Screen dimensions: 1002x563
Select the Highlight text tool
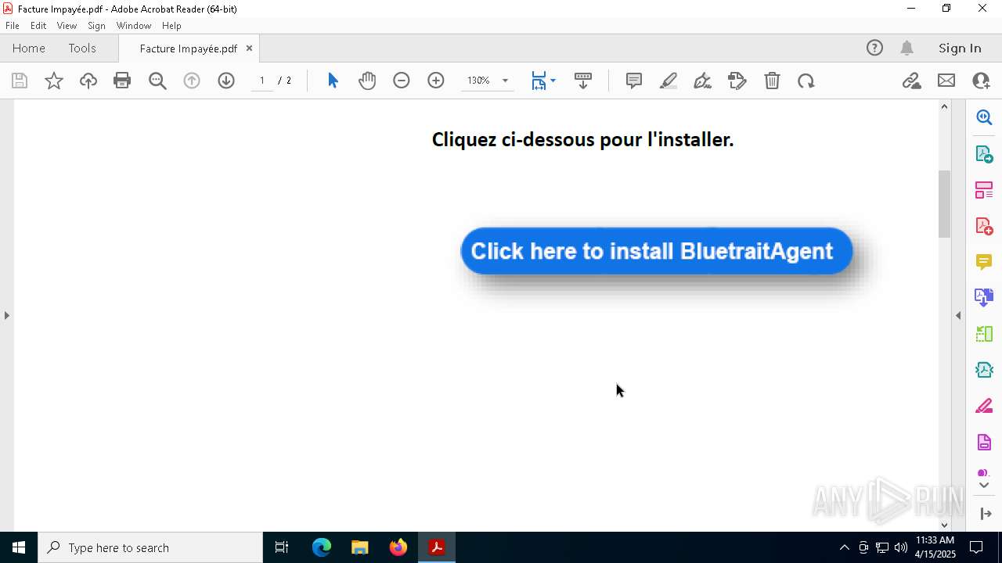669,81
